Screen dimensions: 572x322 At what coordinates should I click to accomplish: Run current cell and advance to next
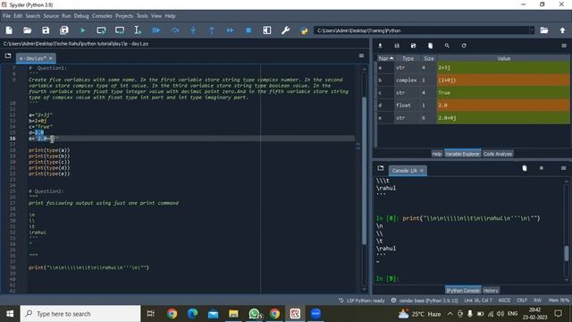[x=120, y=30]
